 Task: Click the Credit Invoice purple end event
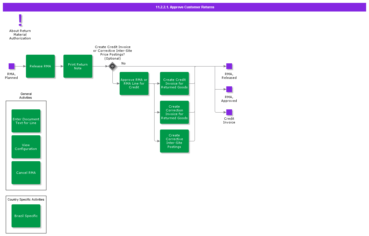point(229,112)
